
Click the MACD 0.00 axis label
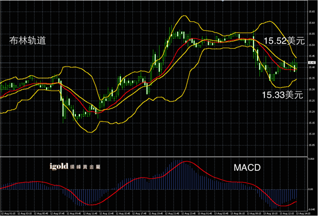click(311, 189)
